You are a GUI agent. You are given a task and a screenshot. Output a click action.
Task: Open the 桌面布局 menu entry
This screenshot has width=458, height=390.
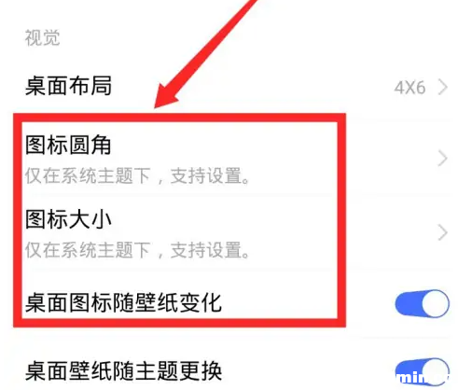pyautogui.click(x=229, y=86)
